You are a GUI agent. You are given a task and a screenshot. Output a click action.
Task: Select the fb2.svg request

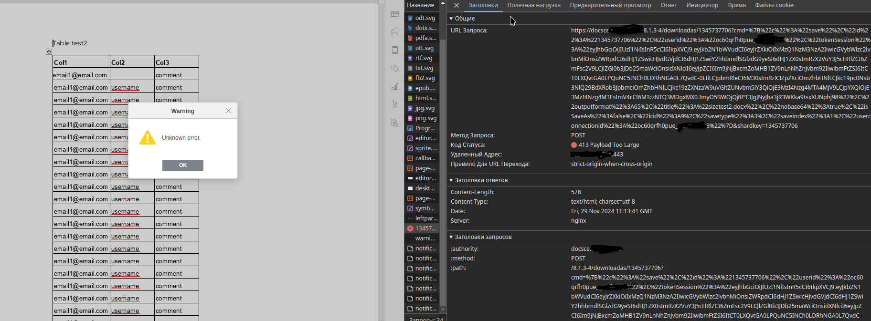pyautogui.click(x=422, y=78)
